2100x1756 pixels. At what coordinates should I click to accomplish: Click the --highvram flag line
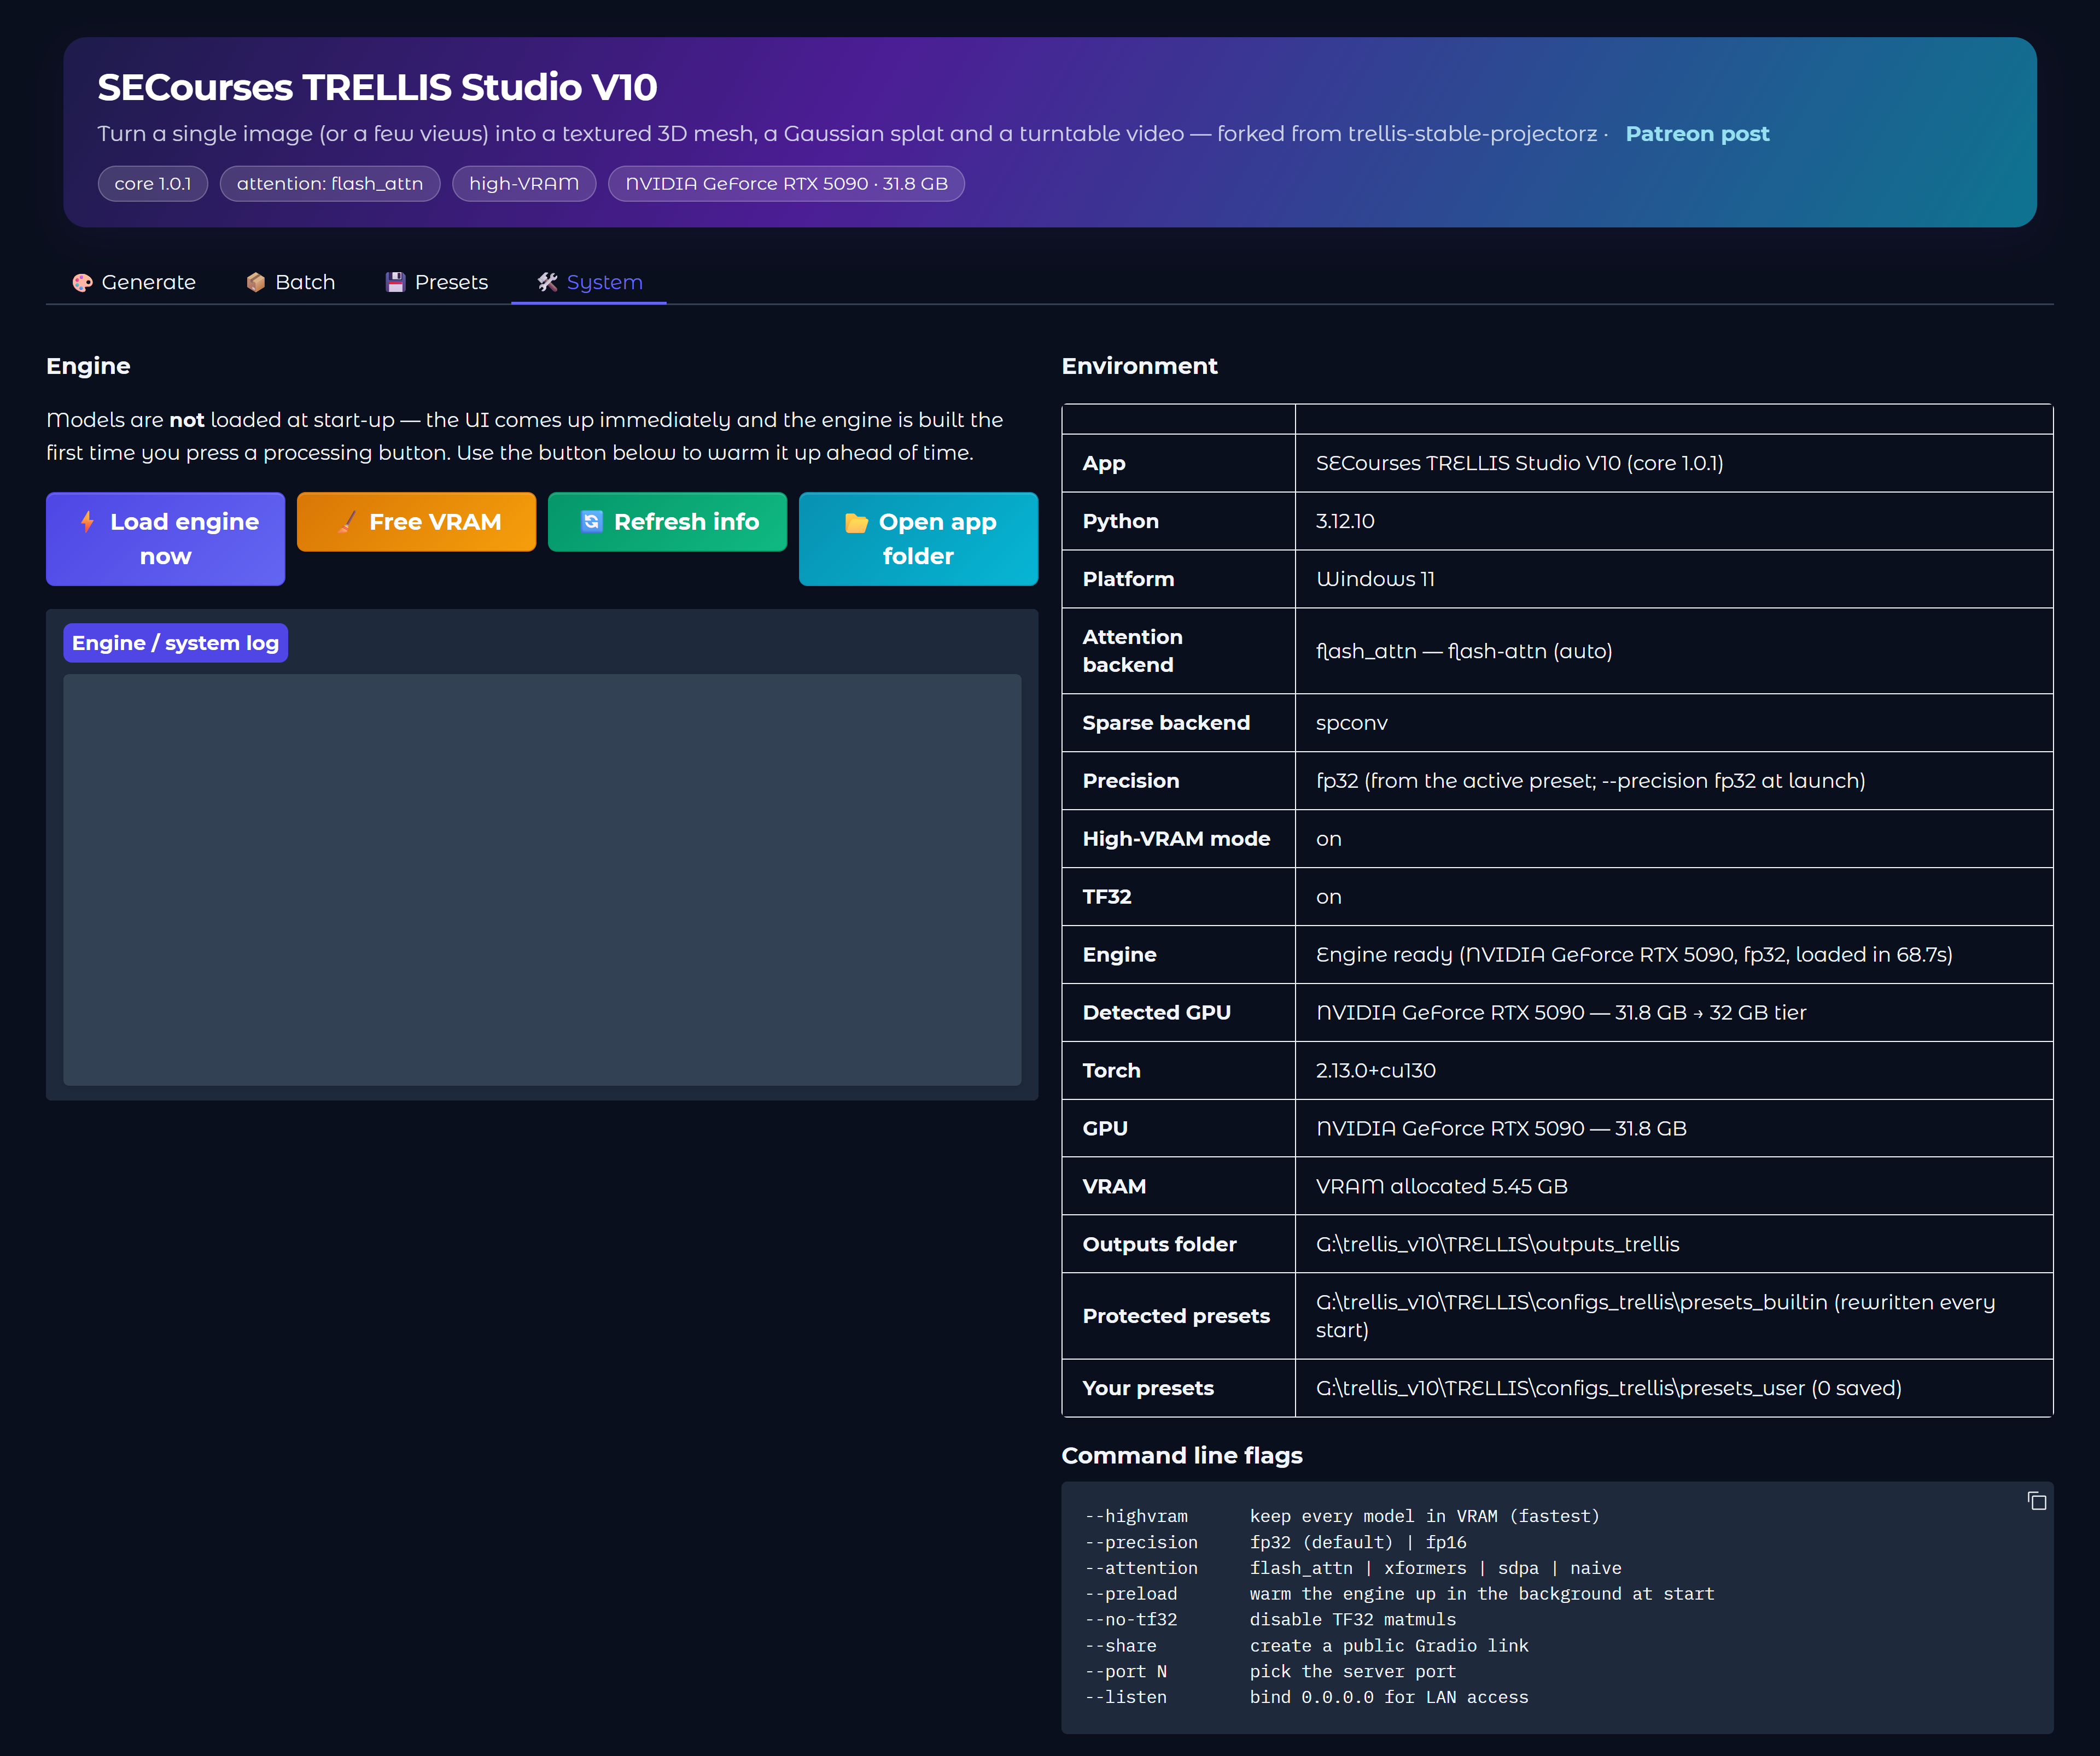[1342, 1517]
